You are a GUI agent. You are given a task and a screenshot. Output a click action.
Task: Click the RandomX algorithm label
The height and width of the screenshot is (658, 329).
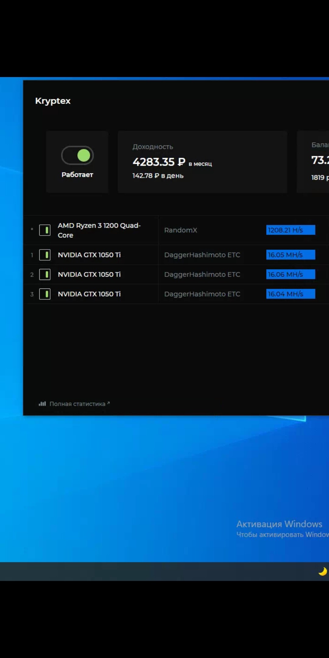point(181,230)
